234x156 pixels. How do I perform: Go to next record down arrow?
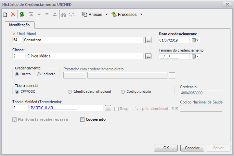click(47, 14)
